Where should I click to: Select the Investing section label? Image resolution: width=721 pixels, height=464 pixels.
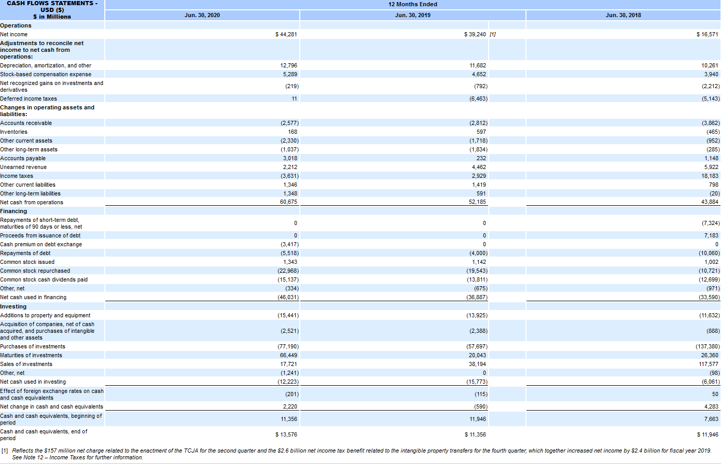(x=11, y=306)
